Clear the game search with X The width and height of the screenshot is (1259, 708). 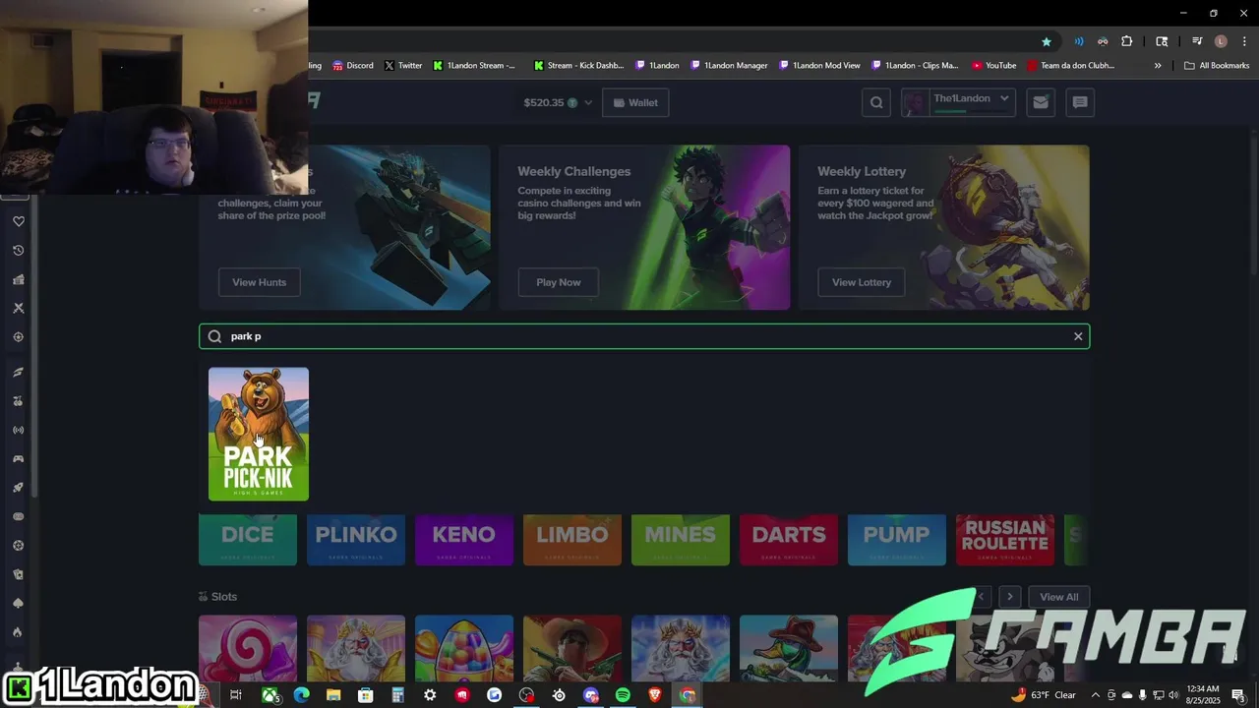[x=1078, y=336]
